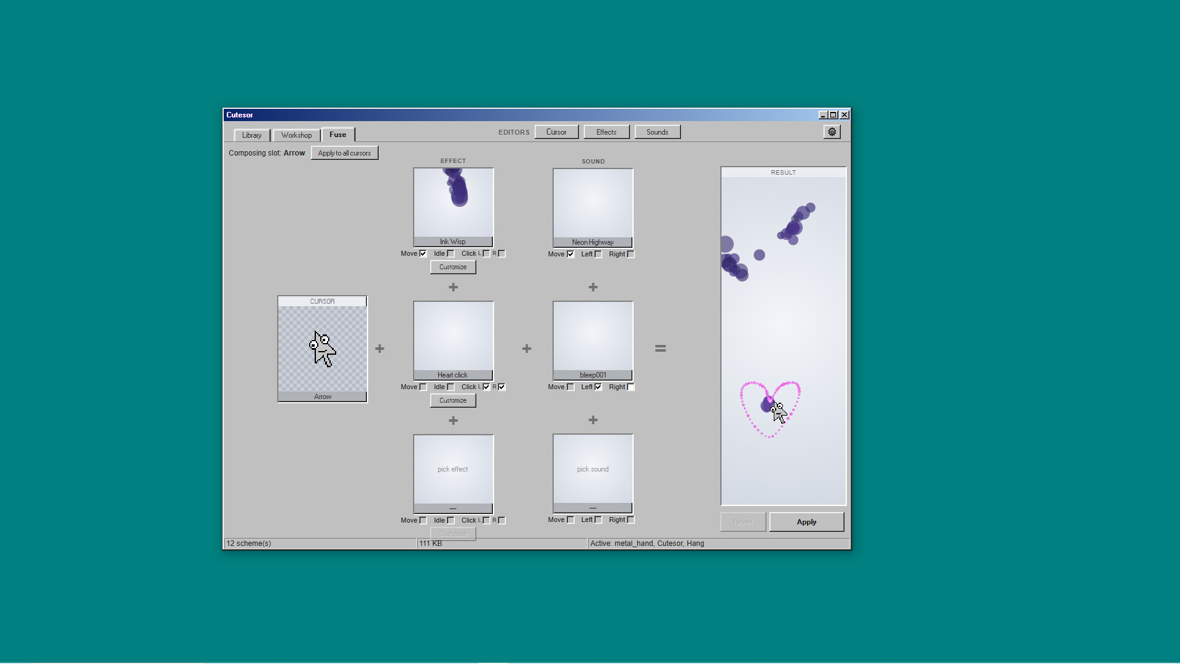Uncheck Move for Neon Highway sound
The width and height of the screenshot is (1180, 664).
click(x=570, y=254)
